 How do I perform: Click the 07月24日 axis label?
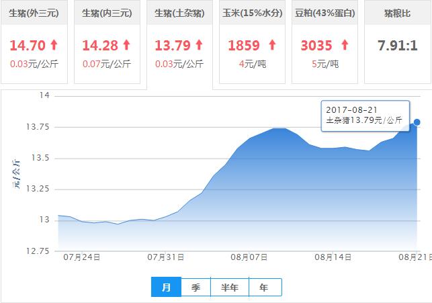click(x=82, y=257)
